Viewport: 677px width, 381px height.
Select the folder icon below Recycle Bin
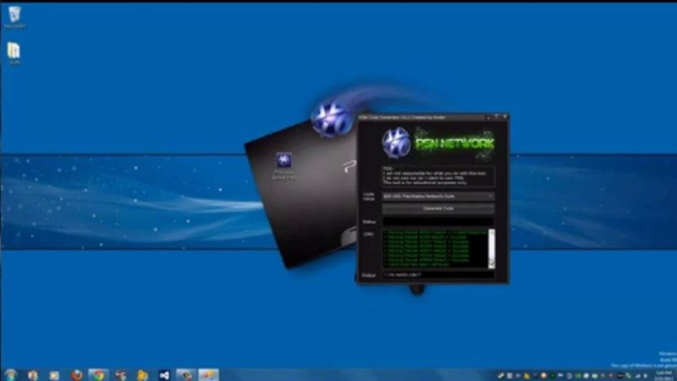tap(14, 53)
